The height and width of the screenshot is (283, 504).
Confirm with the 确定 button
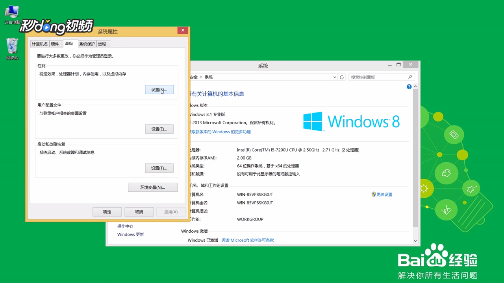(x=107, y=211)
